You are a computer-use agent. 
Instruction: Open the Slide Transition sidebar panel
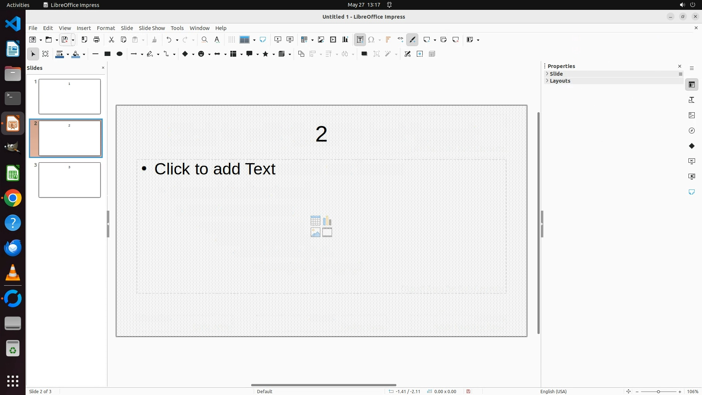coord(691,161)
